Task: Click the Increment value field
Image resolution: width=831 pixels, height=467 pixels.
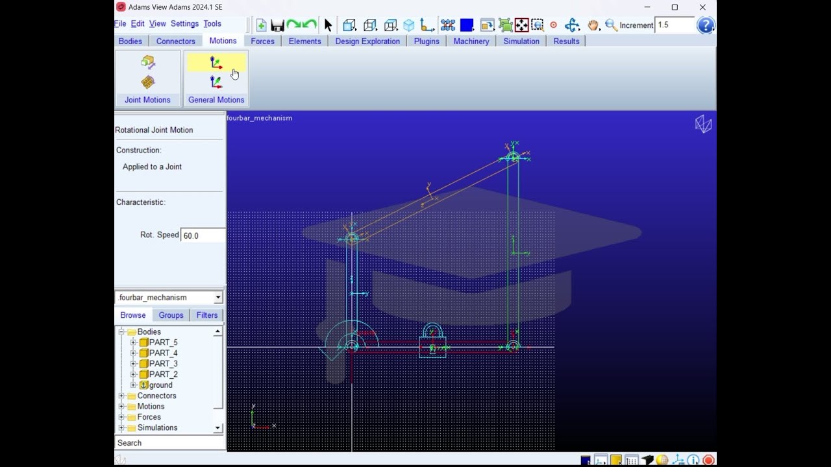Action: point(675,25)
